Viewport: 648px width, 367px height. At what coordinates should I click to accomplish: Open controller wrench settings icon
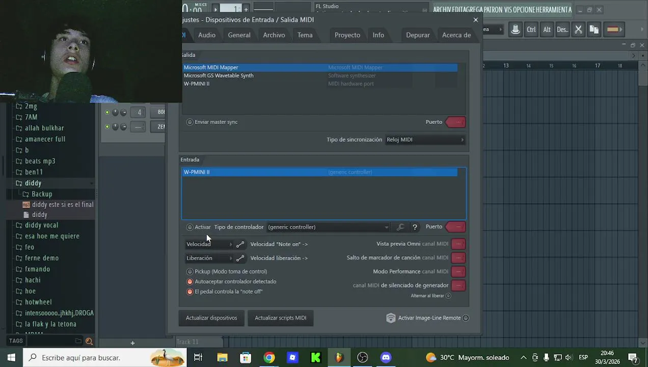400,227
